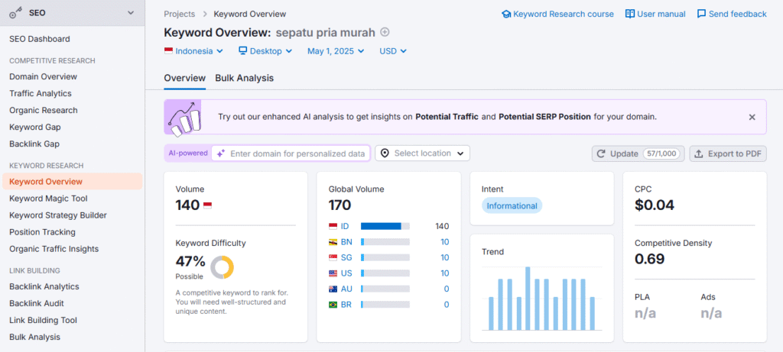Open the Keyword Research course link
The width and height of the screenshot is (783, 352).
pyautogui.click(x=557, y=14)
